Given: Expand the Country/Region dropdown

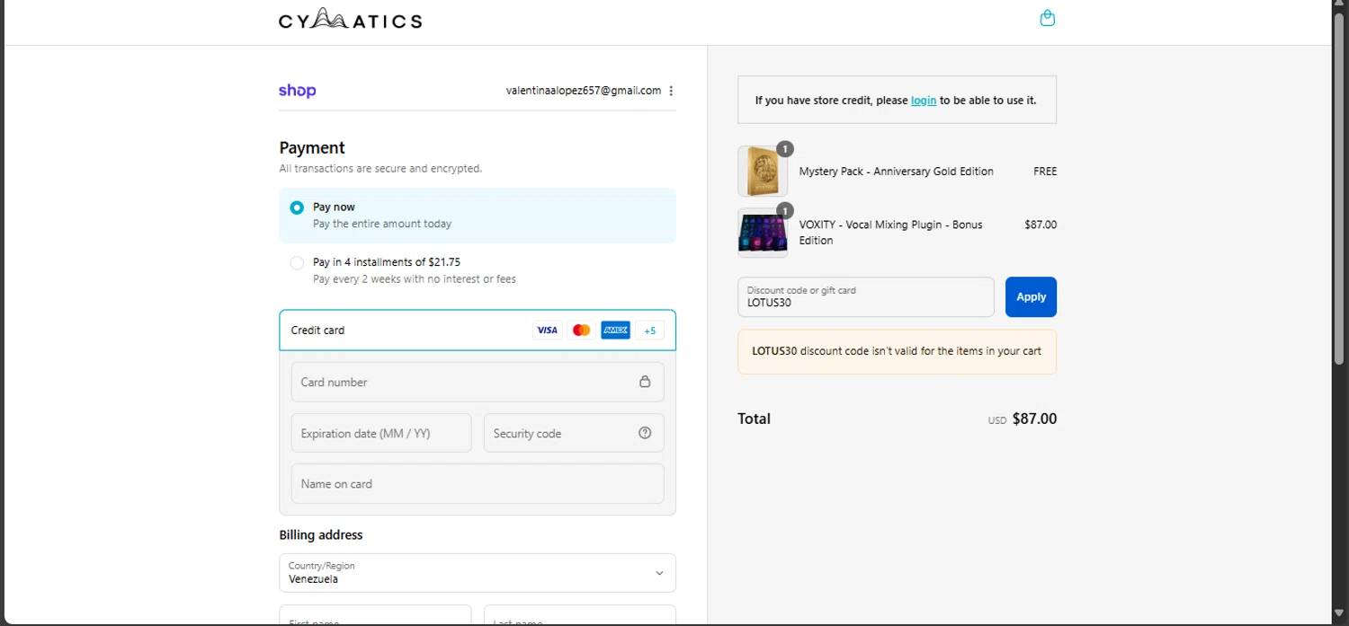Looking at the screenshot, I should [478, 573].
